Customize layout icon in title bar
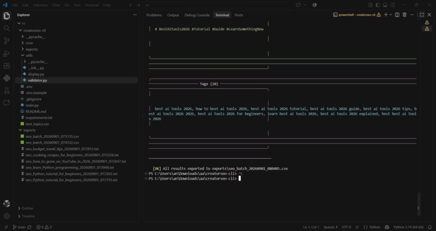This screenshot has width=436, height=231. tap(371, 5)
